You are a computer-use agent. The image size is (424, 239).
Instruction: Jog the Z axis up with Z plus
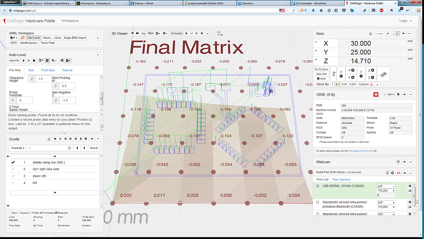click(371, 70)
